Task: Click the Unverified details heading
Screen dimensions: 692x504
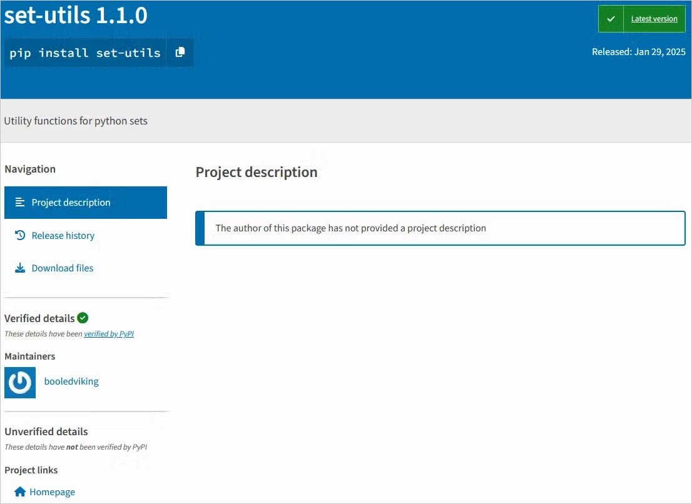Action: click(46, 431)
